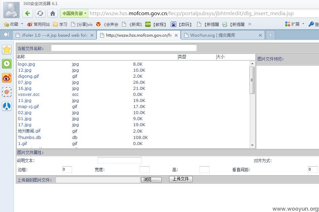This screenshot has height=212, width=319.
Task: Sort by the 大小 column header
Action: pos(235,57)
